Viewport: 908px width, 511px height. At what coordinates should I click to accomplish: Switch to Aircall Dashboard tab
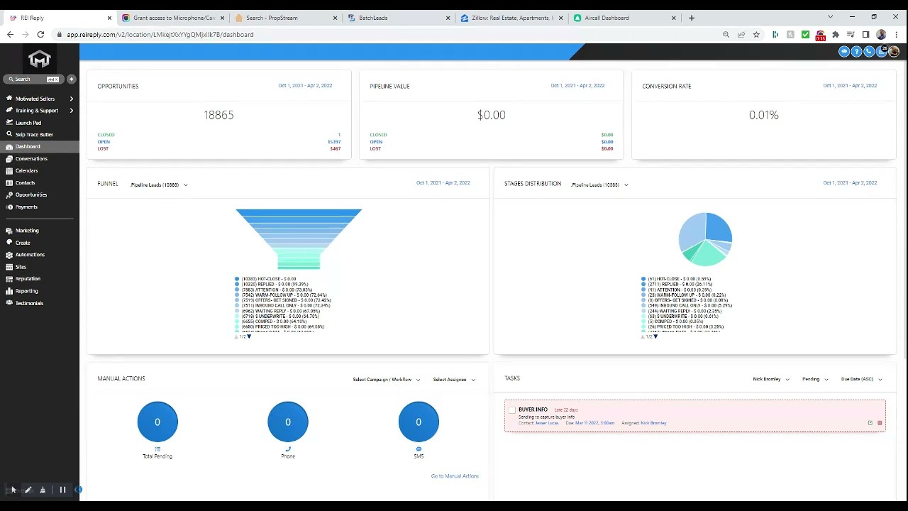pos(625,18)
